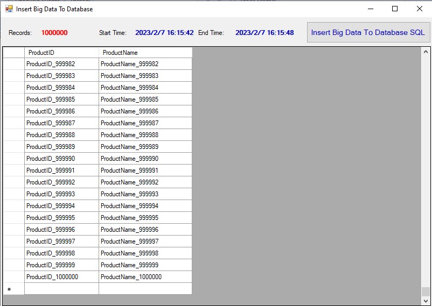Click the vertical scrollbar thumb
Image resolution: width=432 pixels, height=306 pixels.
(x=426, y=291)
